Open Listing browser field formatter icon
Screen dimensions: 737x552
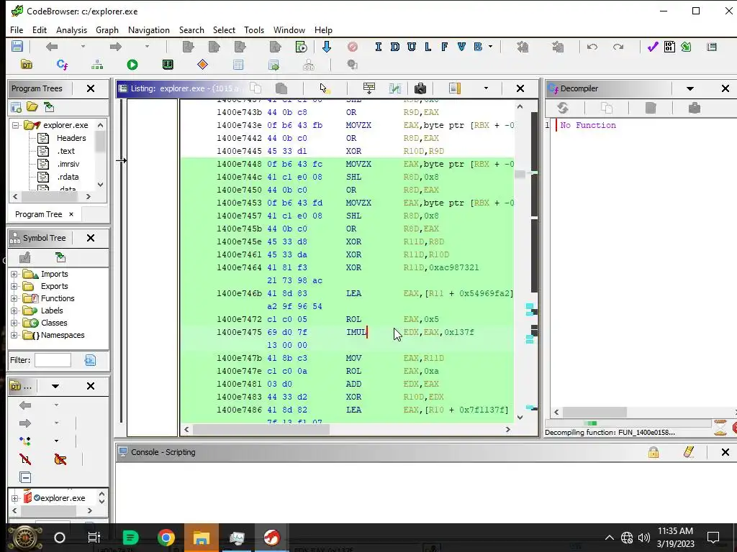pos(369,88)
